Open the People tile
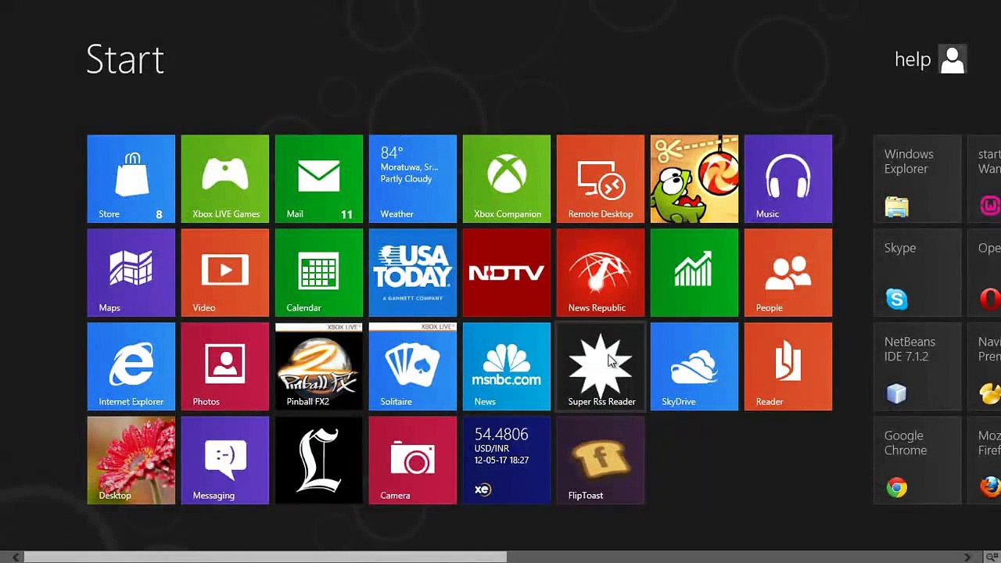1001x563 pixels. click(788, 273)
